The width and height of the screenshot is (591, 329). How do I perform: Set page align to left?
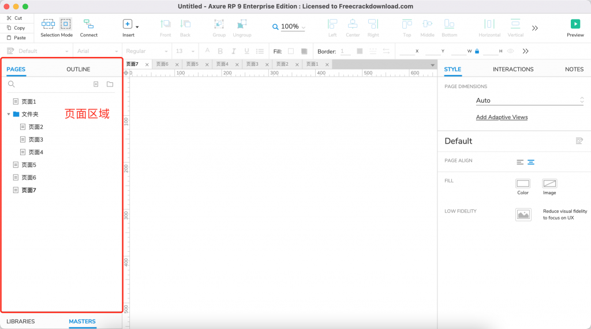[x=520, y=162]
